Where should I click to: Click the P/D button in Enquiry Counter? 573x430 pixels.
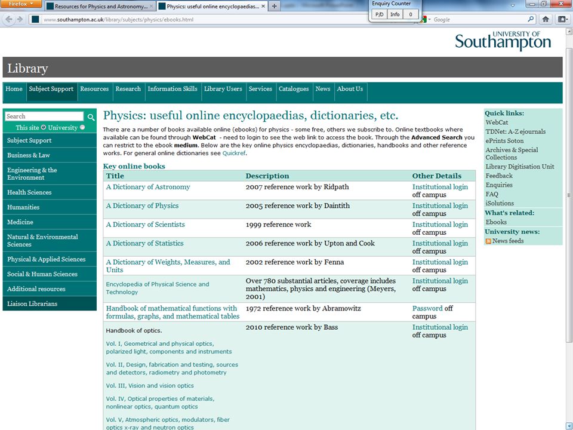click(x=380, y=14)
